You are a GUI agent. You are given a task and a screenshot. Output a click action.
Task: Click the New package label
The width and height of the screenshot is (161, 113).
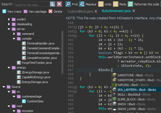click(38, 12)
